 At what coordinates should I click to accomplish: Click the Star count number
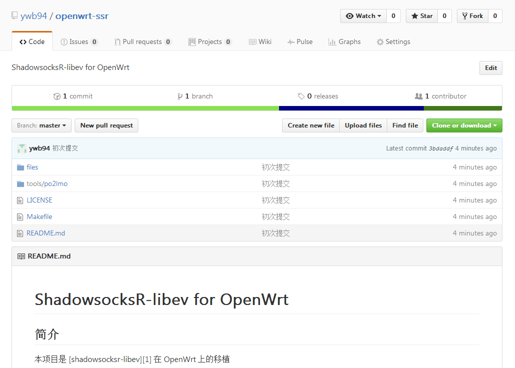444,16
